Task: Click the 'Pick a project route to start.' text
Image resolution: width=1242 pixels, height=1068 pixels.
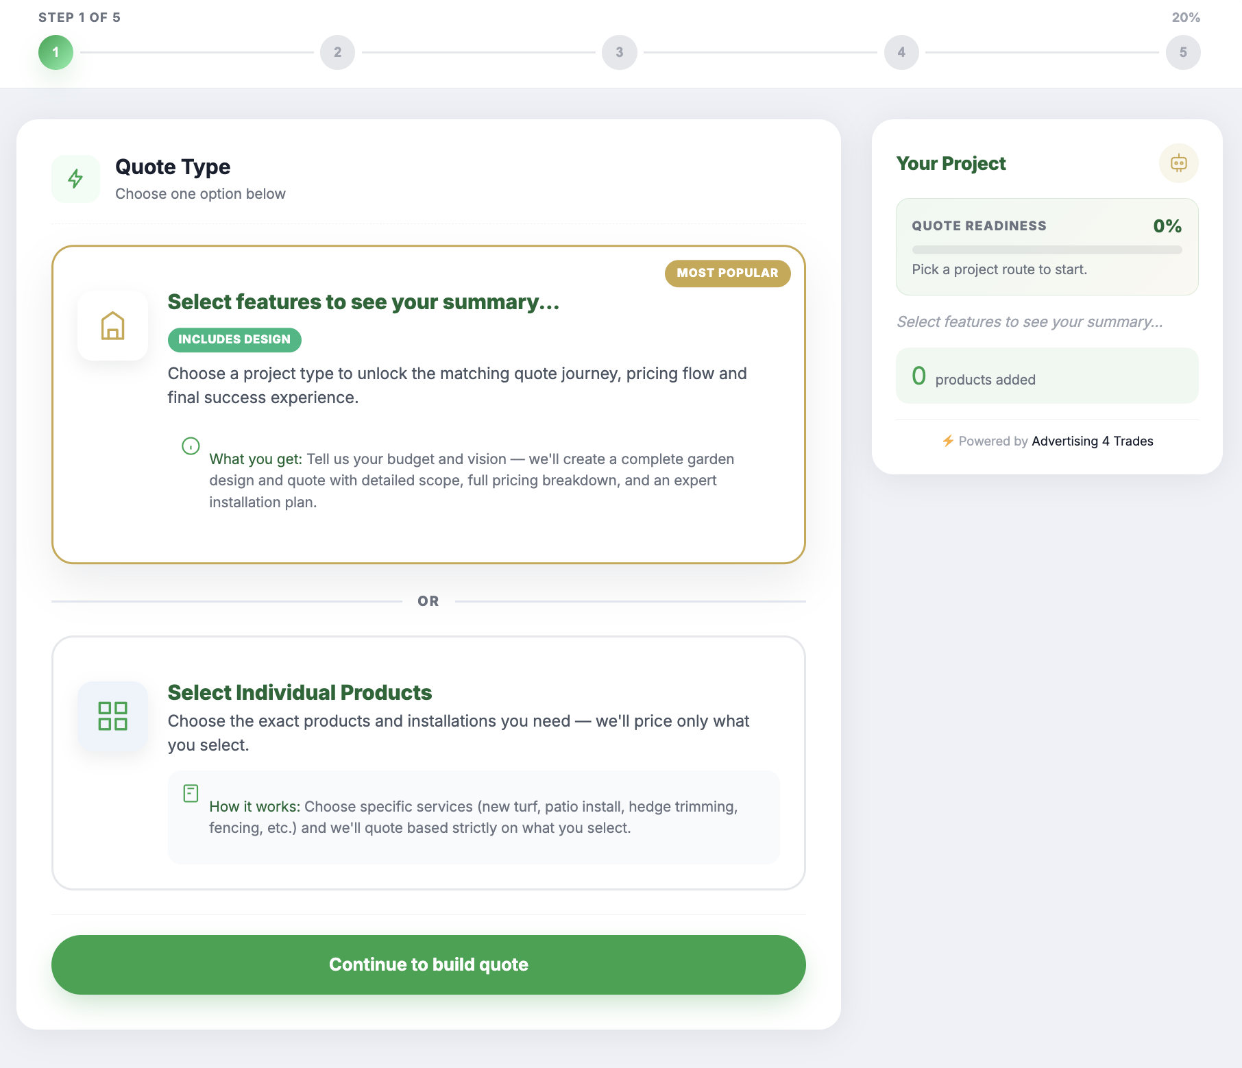Action: [999, 269]
